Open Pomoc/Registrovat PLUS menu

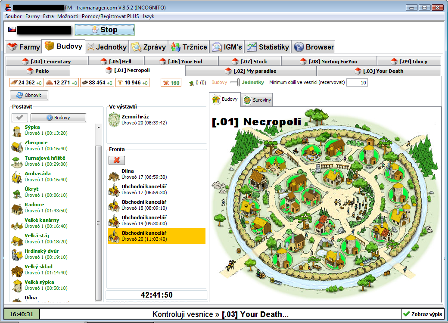click(x=110, y=16)
